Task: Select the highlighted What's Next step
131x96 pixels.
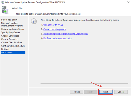Action: 13,53
